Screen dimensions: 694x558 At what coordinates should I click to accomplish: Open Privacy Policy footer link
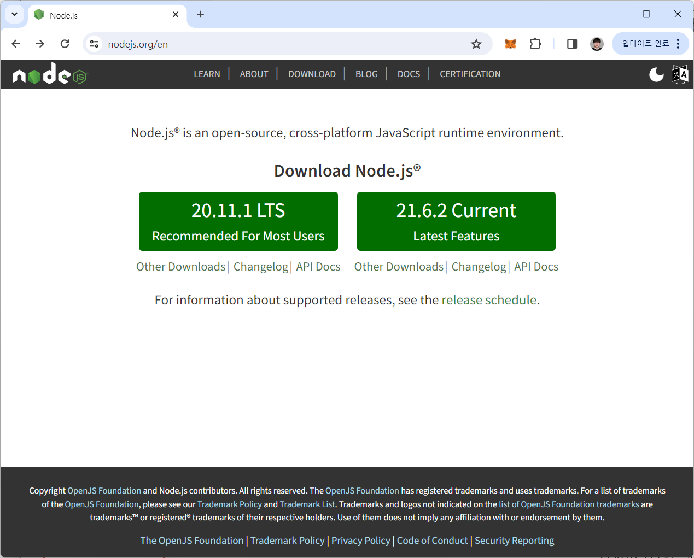point(361,541)
